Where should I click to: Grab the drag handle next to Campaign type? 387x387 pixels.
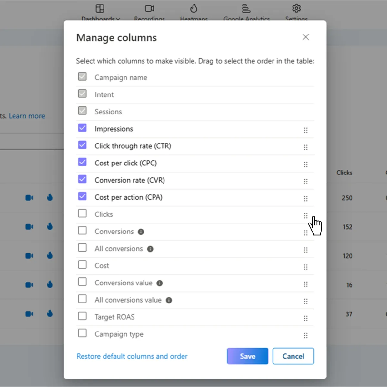pos(306,335)
